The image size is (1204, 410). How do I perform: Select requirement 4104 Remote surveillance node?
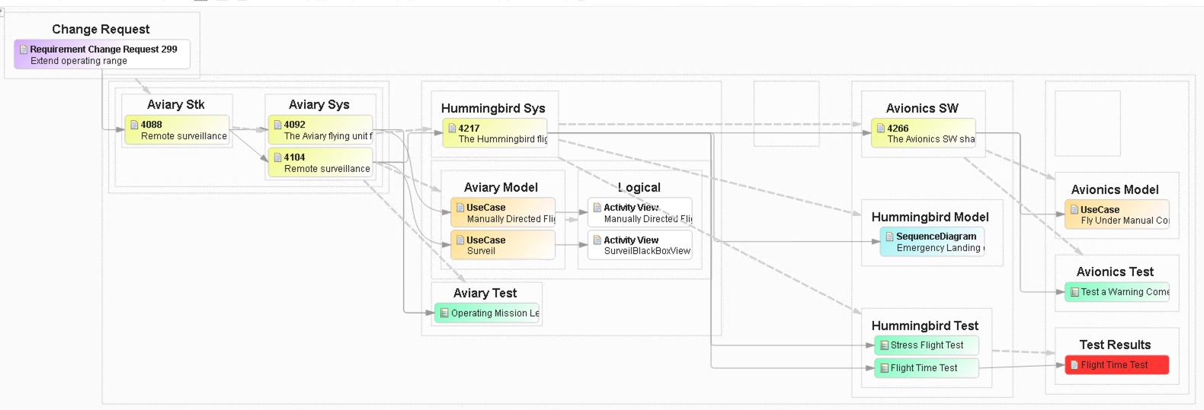tap(320, 163)
